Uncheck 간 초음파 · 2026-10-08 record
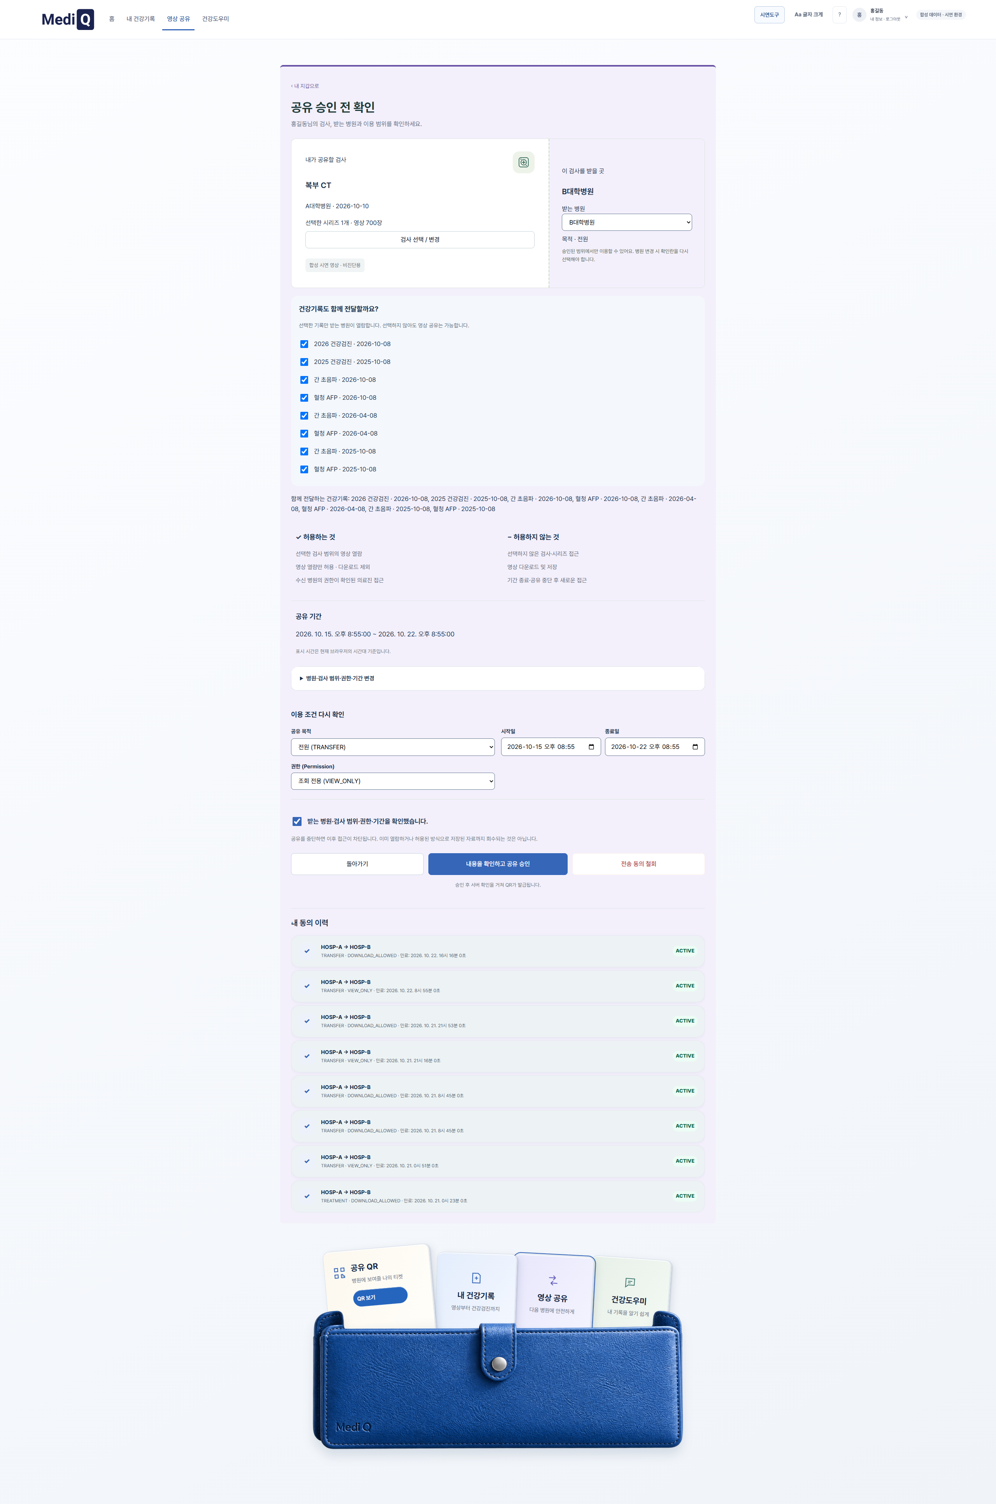Viewport: 996px width, 1504px height. tap(304, 380)
